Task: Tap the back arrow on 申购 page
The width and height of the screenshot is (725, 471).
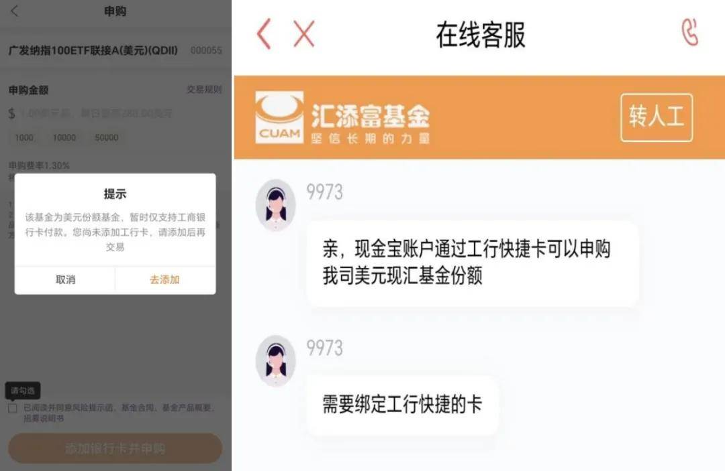Action: pos(14,11)
